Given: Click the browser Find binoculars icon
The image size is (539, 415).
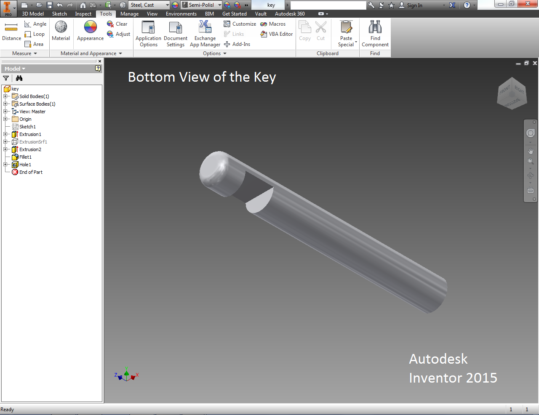Looking at the screenshot, I should point(19,78).
